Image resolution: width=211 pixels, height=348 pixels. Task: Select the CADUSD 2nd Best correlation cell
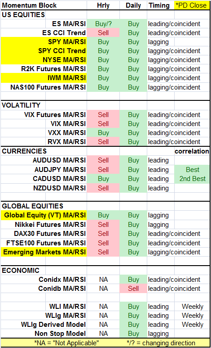coord(192,179)
